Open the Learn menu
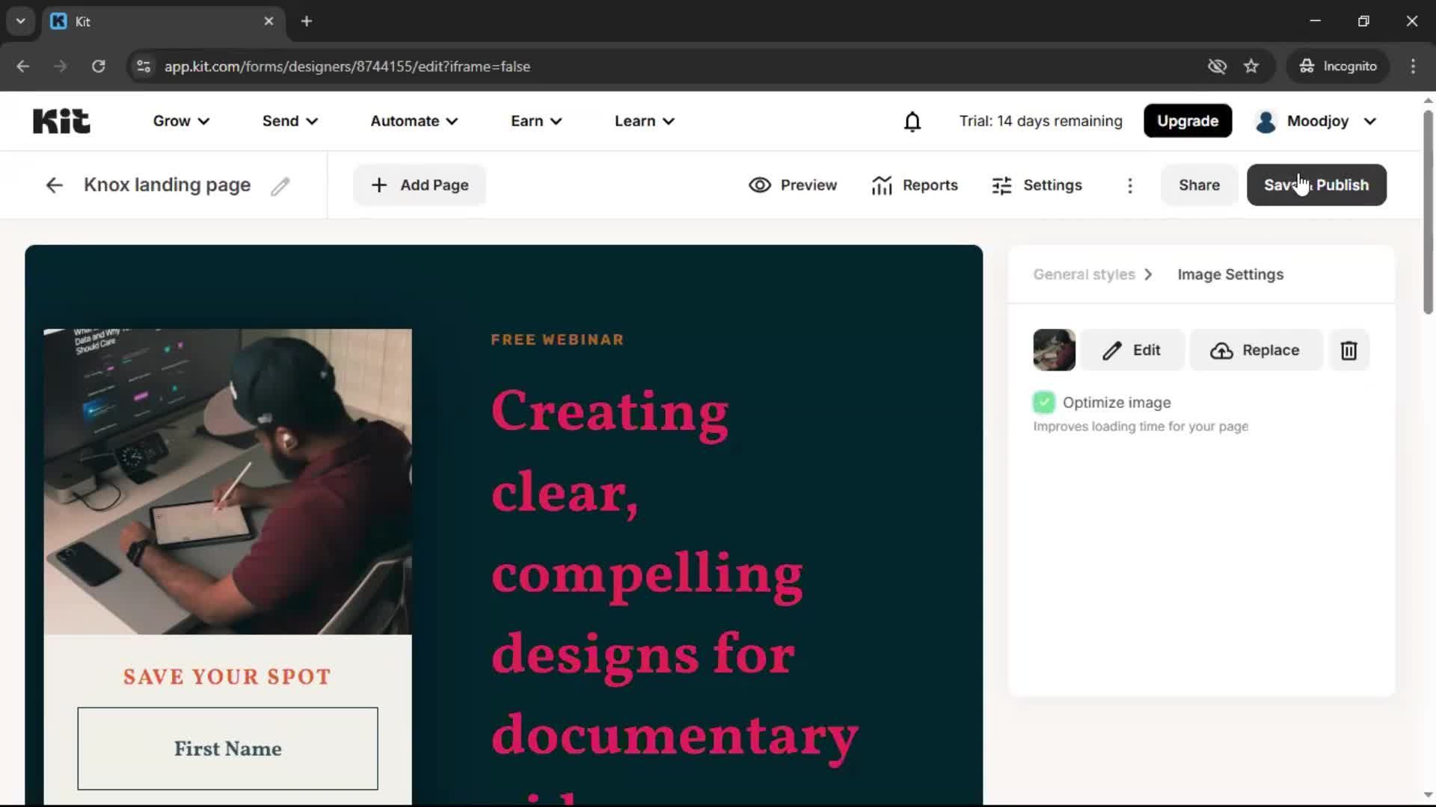The height and width of the screenshot is (807, 1436). (x=643, y=120)
